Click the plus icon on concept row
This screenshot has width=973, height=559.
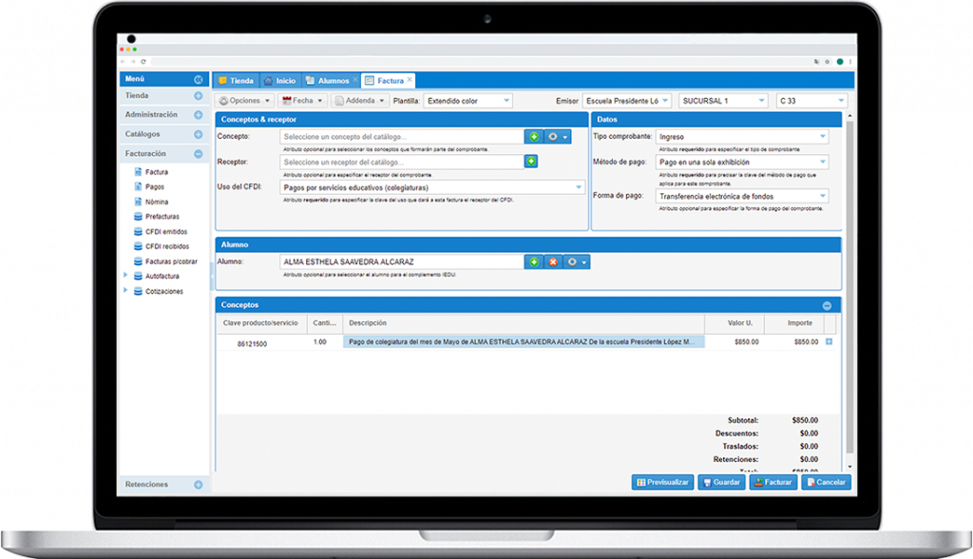click(829, 341)
